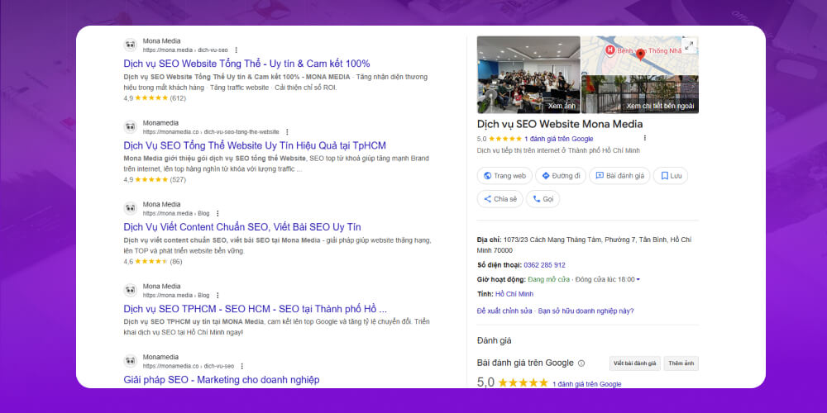827x413 pixels.
Task: Click Viết bài đánh giá button
Action: [x=634, y=363]
